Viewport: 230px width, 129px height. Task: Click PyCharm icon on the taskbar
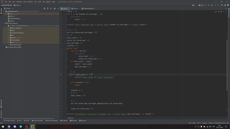[32, 126]
